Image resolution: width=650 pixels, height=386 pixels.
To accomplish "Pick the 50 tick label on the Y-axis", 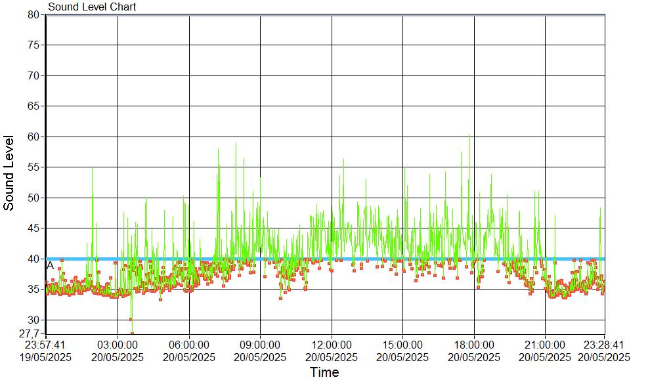I will click(34, 198).
